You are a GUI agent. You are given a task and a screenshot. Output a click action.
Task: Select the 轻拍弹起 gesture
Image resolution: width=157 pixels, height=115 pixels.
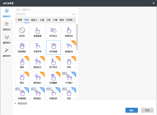click(22, 47)
